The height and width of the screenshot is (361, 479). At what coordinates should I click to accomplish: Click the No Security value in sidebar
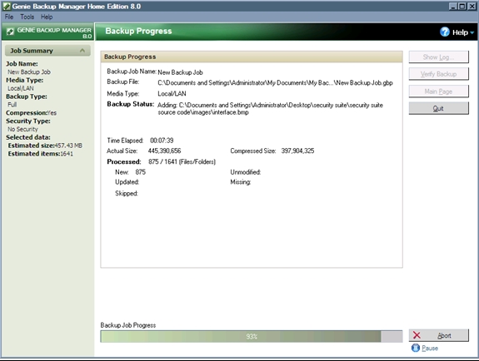22,129
